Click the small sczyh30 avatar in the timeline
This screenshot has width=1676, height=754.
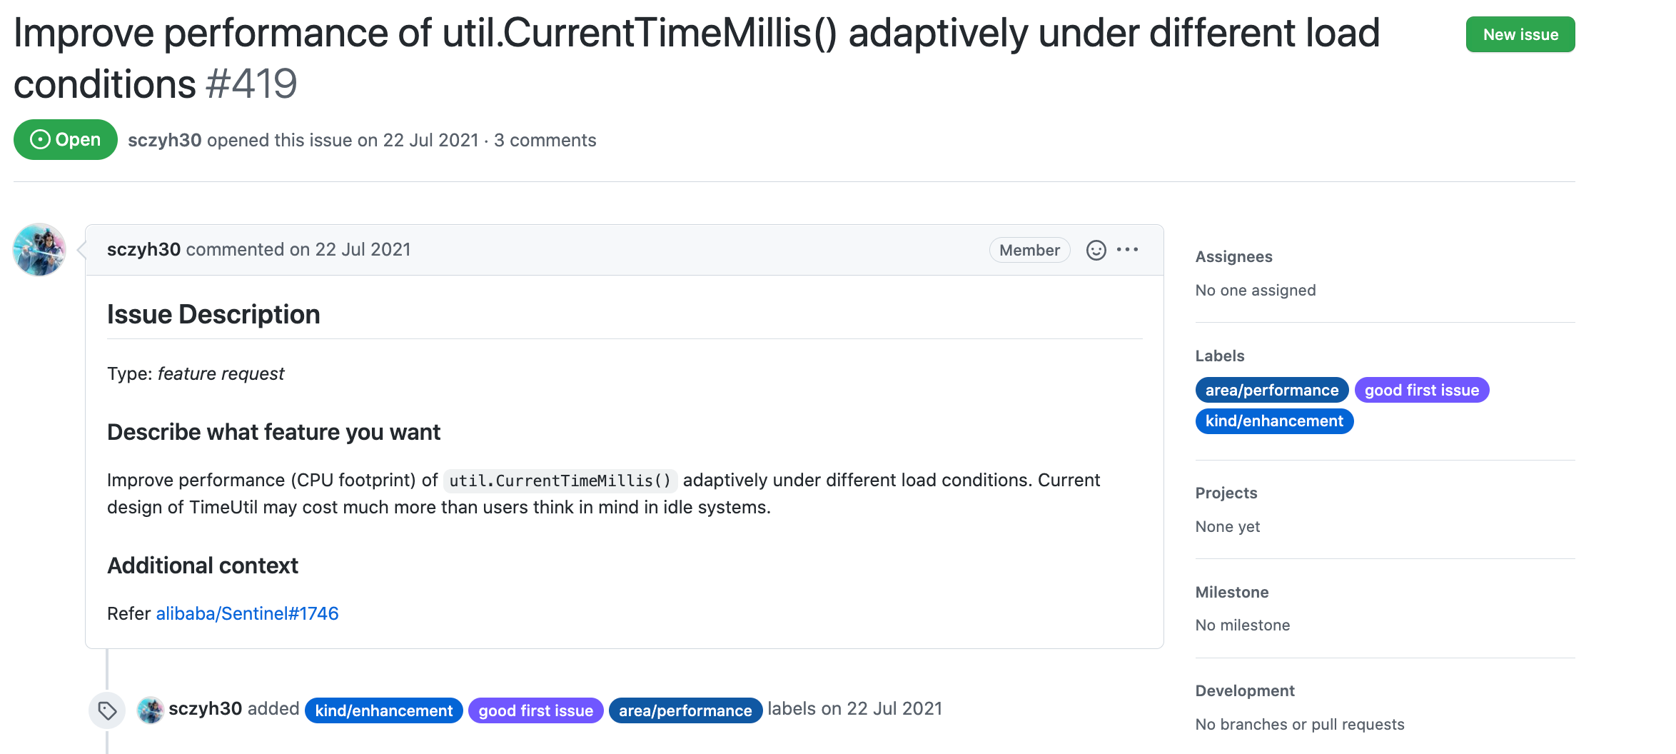click(151, 710)
